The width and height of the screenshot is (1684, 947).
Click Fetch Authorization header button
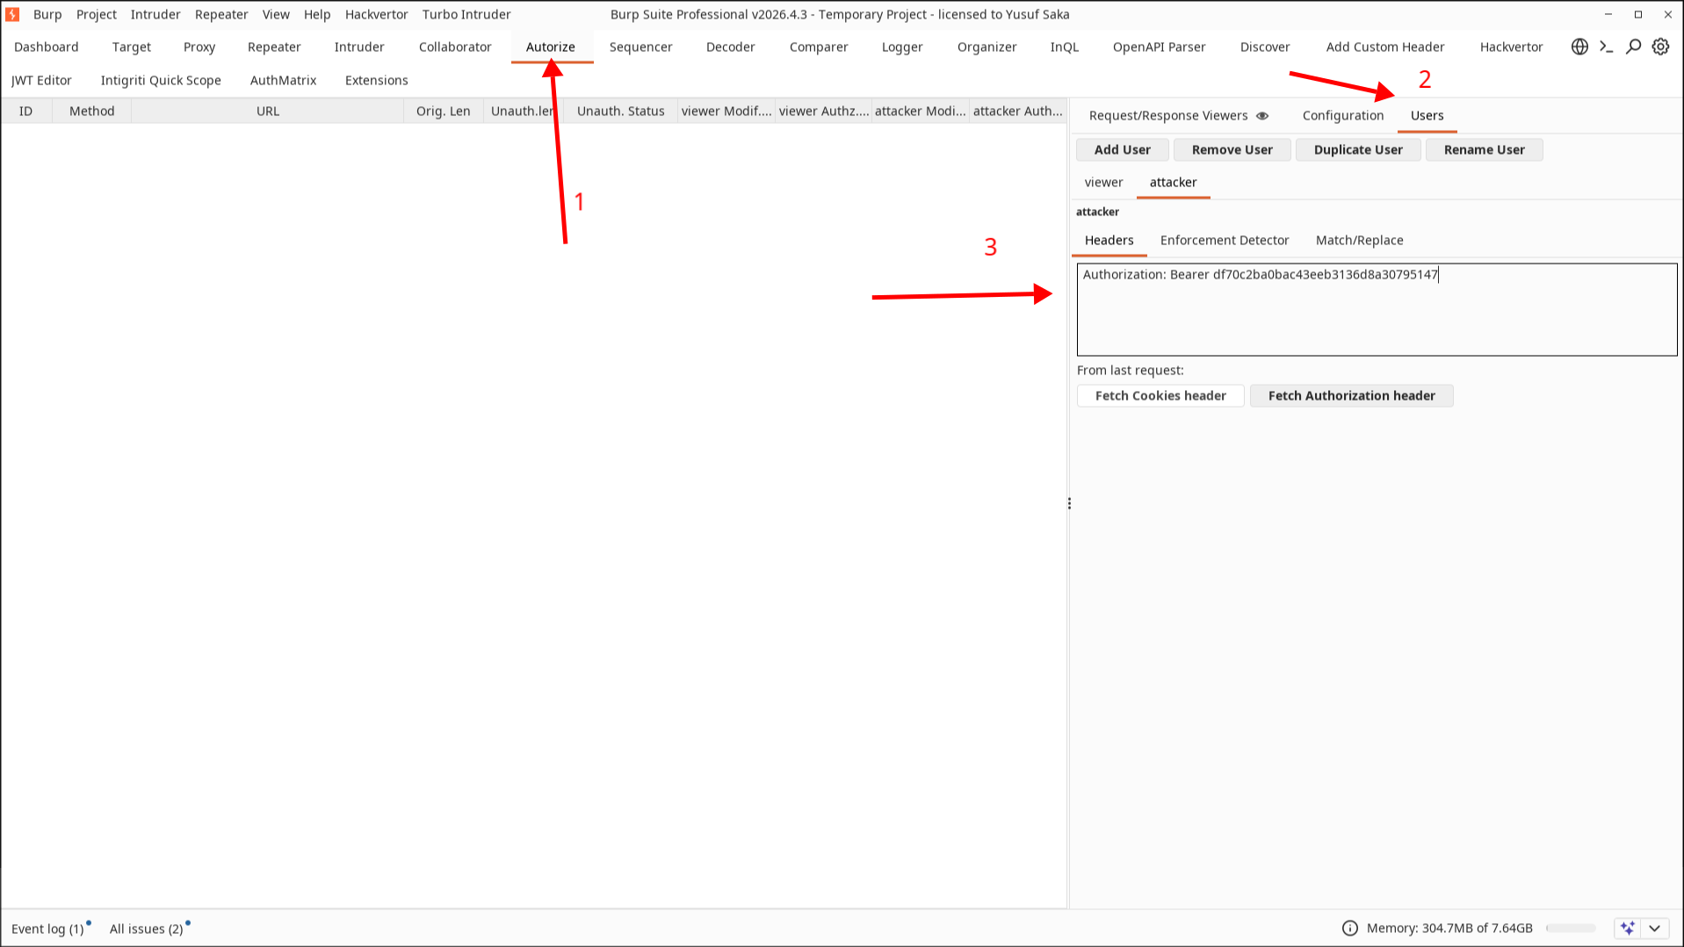click(x=1352, y=395)
